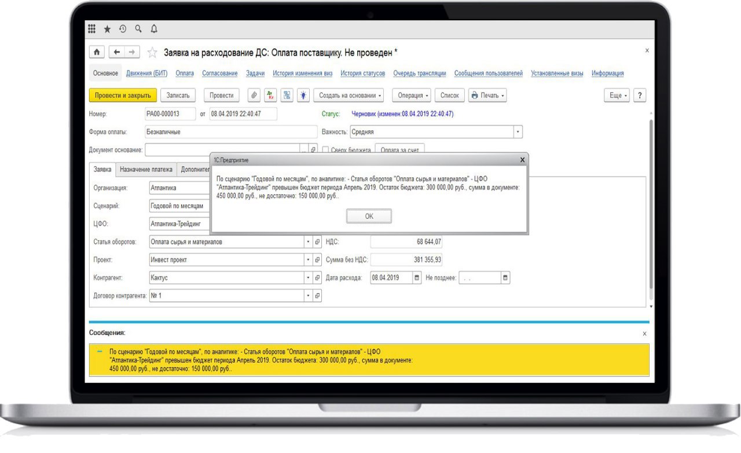This screenshot has width=741, height=453.
Task: Expand the Важность dropdown
Action: pos(518,132)
